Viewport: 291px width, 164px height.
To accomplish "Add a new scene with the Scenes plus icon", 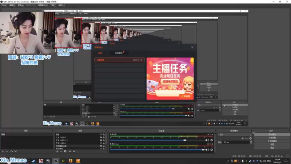I will coord(3,151).
